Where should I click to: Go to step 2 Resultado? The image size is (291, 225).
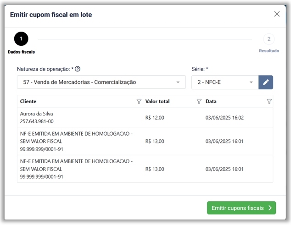point(269,39)
